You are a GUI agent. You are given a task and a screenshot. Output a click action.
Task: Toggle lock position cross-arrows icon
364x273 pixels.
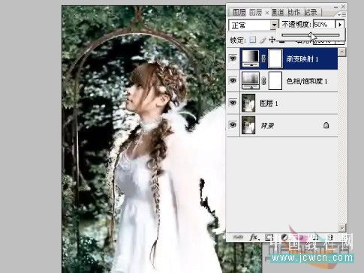272,40
